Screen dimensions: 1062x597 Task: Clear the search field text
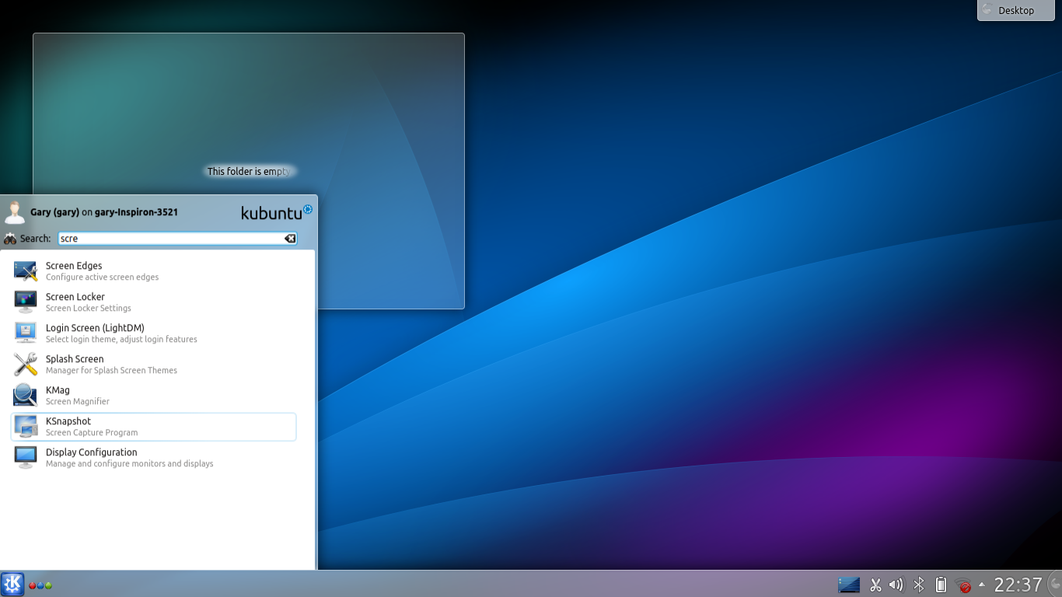click(289, 239)
